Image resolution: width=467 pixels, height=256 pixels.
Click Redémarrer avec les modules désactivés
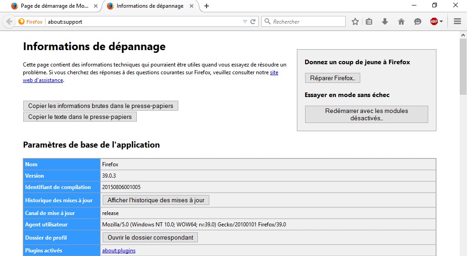click(366, 114)
